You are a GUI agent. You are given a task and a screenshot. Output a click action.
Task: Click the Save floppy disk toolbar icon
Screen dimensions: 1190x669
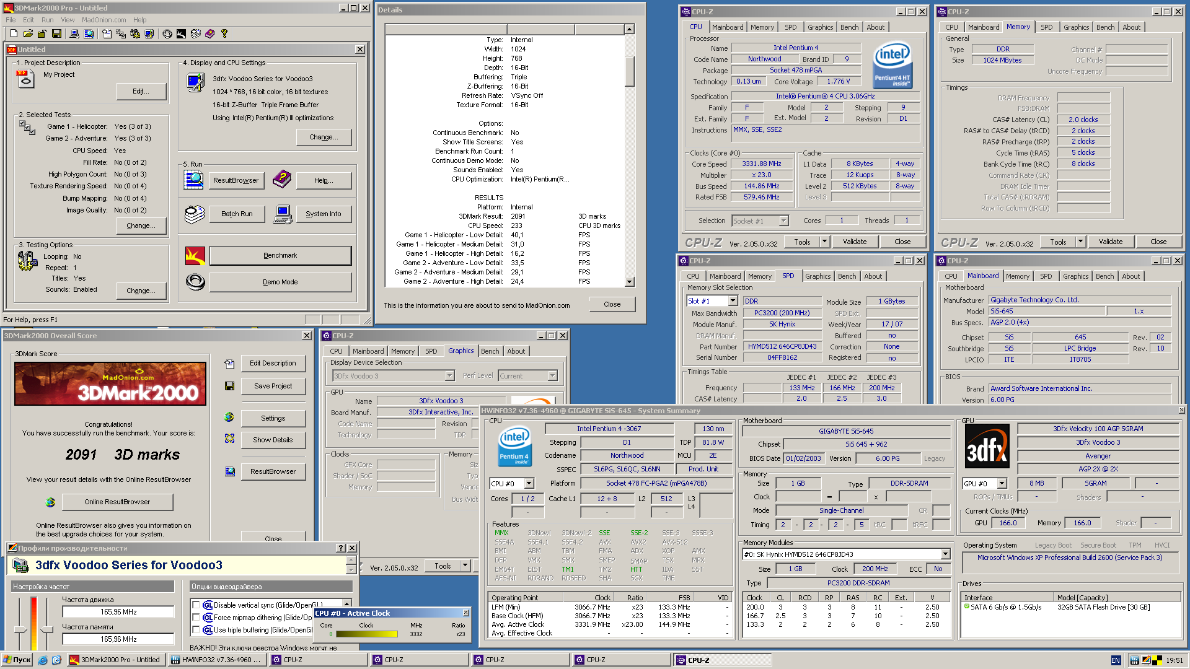(56, 33)
